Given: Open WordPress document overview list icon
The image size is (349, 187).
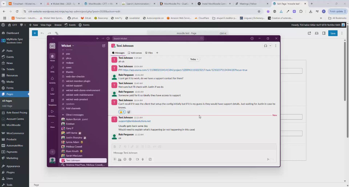Looking at the screenshot, I should point(57,33).
